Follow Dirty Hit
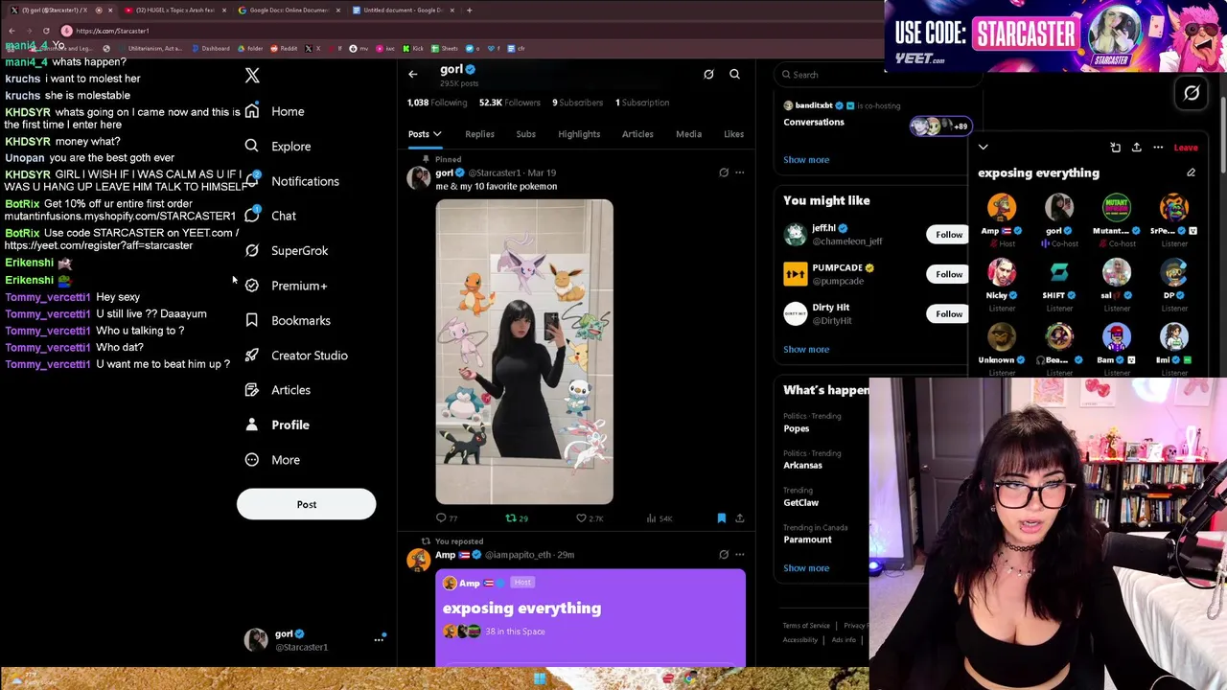 [949, 314]
